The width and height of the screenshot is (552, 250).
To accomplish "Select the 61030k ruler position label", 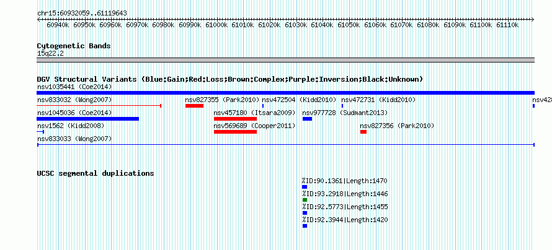I will pos(296,25).
